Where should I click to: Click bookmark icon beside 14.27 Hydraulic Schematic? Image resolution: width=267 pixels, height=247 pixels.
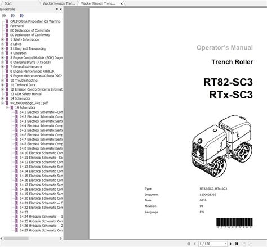tap(16, 230)
